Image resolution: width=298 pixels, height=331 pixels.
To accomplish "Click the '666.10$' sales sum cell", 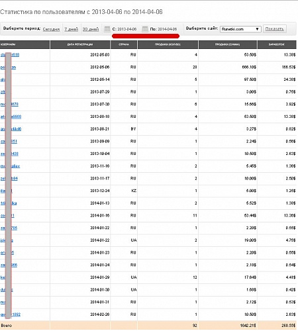I will [249, 67].
